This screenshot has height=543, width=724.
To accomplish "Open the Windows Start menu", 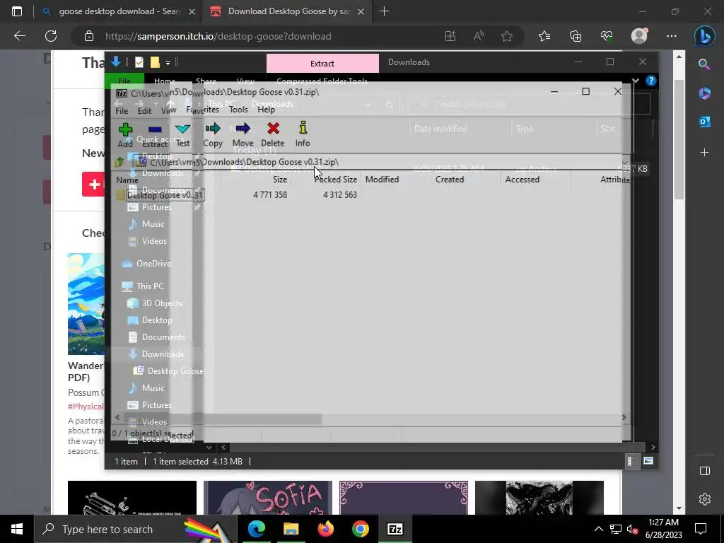I will (17, 529).
